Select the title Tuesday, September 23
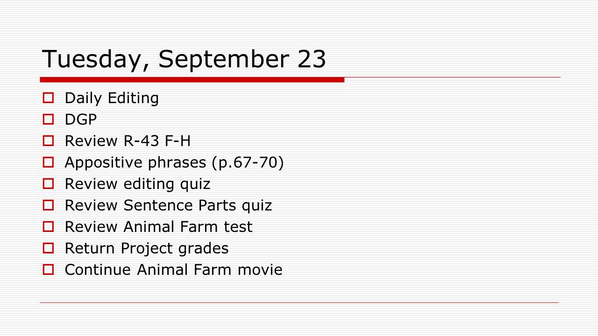598x336 pixels. coord(184,60)
